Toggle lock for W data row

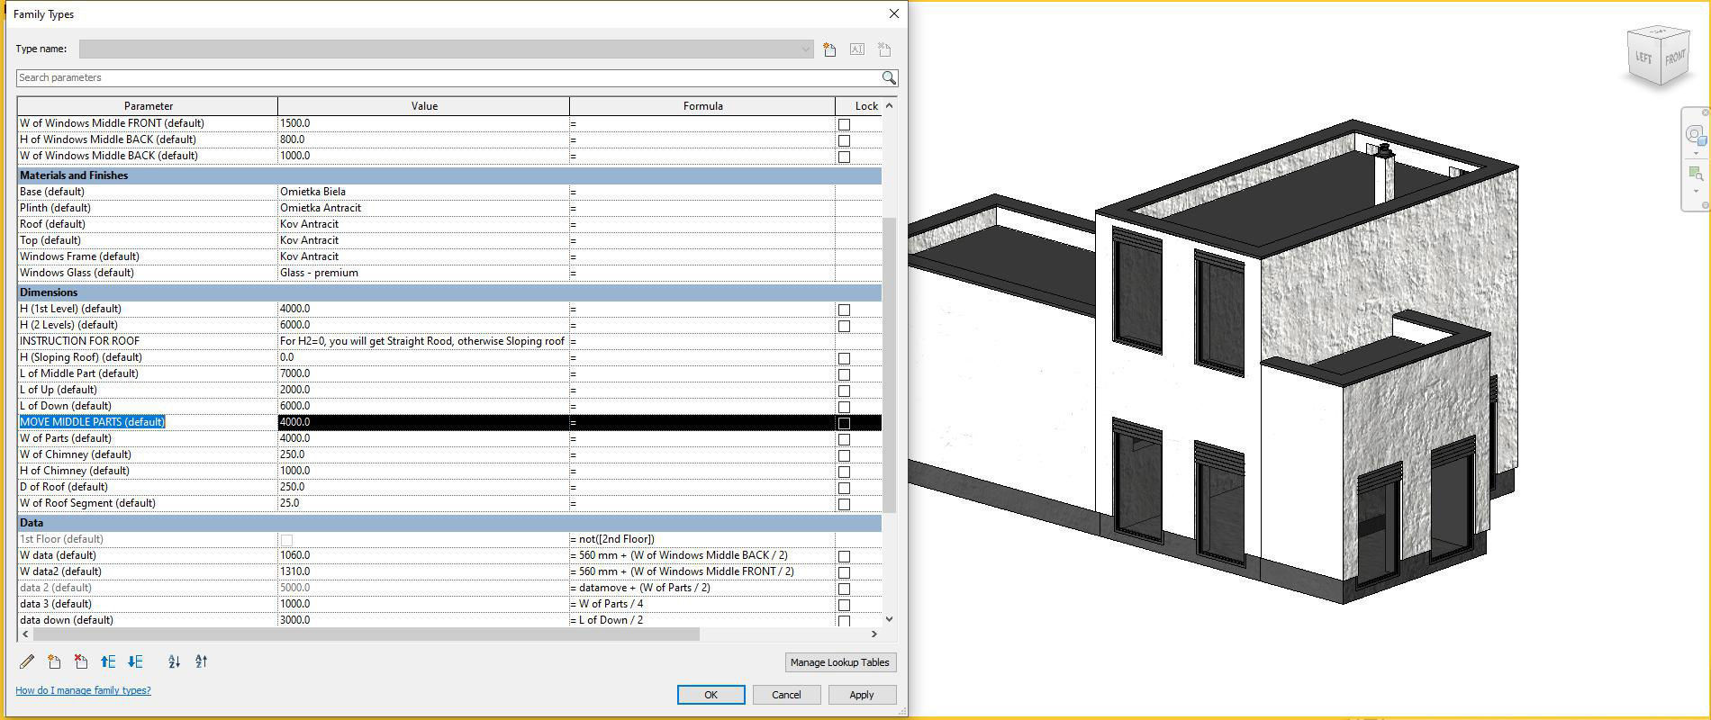coord(844,556)
